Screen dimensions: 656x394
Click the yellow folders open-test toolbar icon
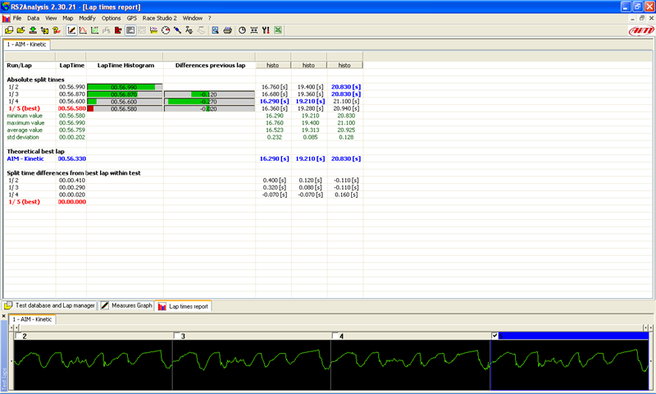pyautogui.click(x=9, y=30)
